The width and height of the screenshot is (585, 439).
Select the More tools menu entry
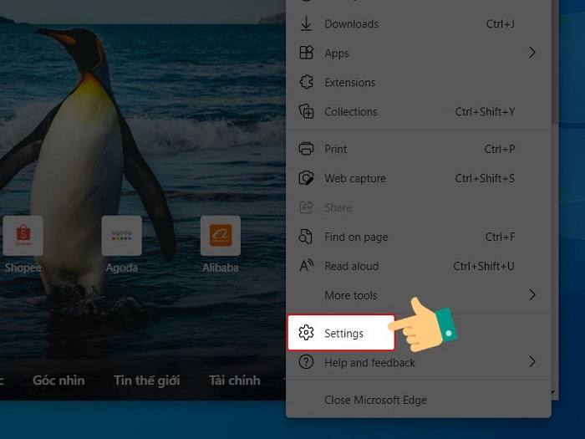[x=350, y=295]
